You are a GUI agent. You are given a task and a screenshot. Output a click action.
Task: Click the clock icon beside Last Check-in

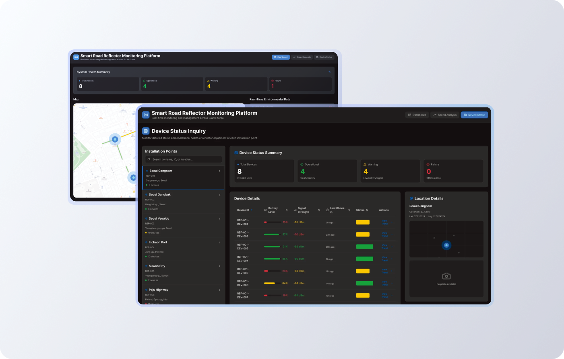click(x=327, y=210)
